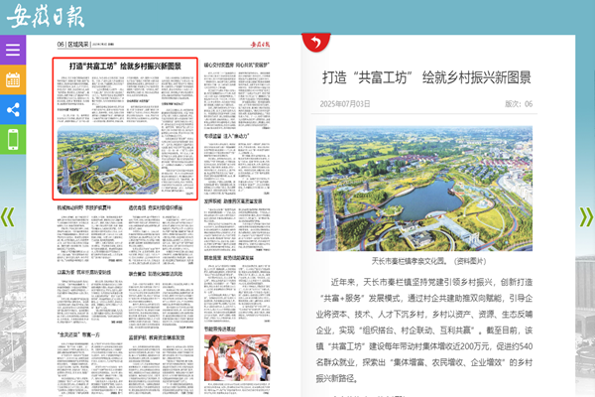The image size is (595, 397).
Task: Click the article title in reading pane
Action: click(426, 77)
